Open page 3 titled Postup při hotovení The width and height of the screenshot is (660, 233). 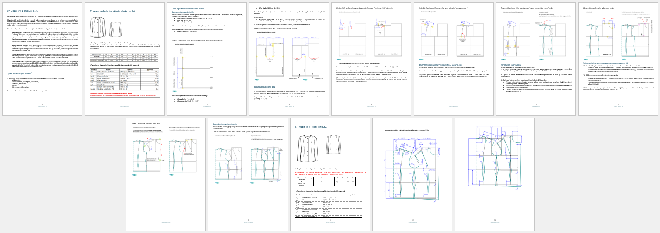click(207, 59)
